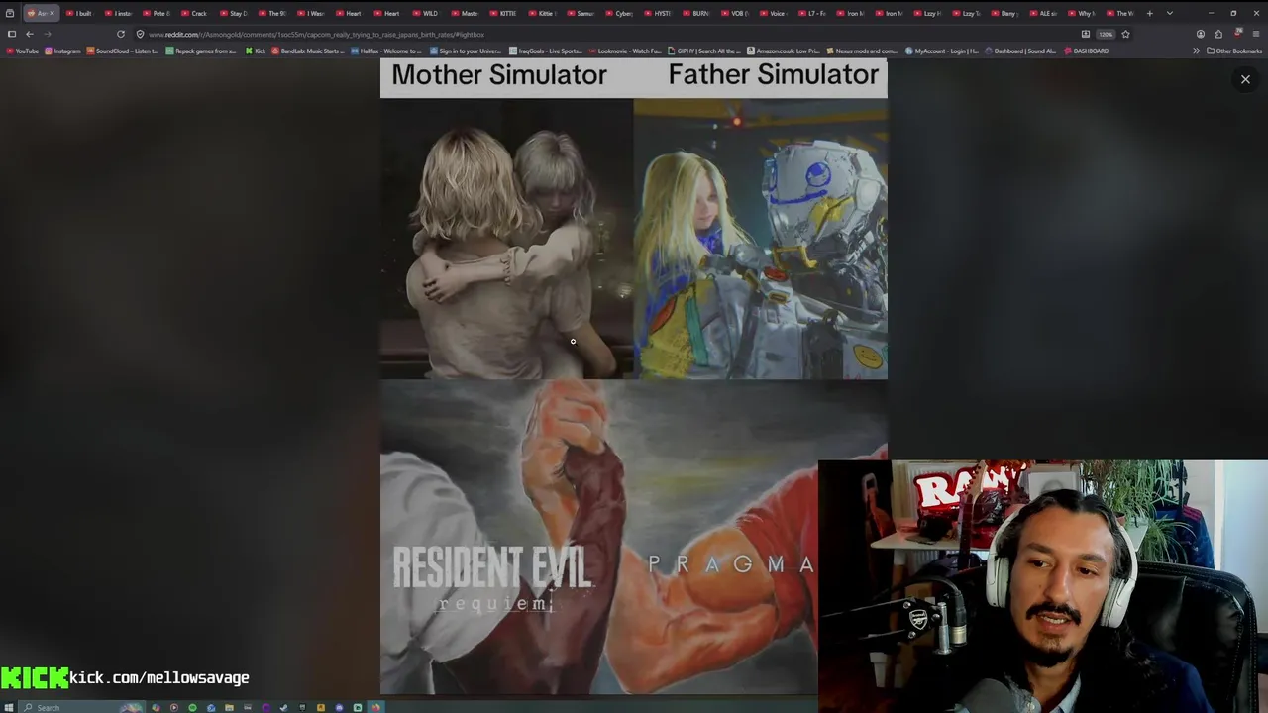Click the Mother/Father Simulator meme image
This screenshot has width=1268, height=713.
coord(634,376)
